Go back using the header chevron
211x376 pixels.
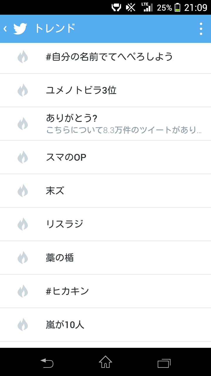[x=5, y=29]
